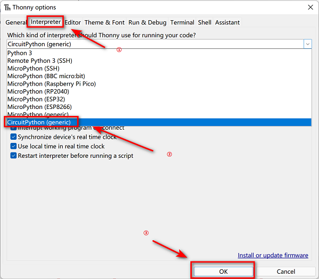Select MicroPython (RP2040) entry
This screenshot has width=319, height=279.
pyautogui.click(x=159, y=92)
